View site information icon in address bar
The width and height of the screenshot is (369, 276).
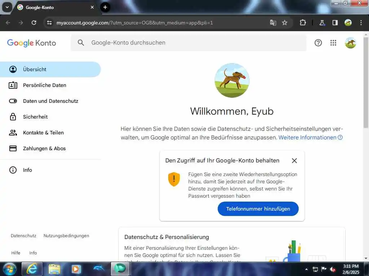pos(49,23)
